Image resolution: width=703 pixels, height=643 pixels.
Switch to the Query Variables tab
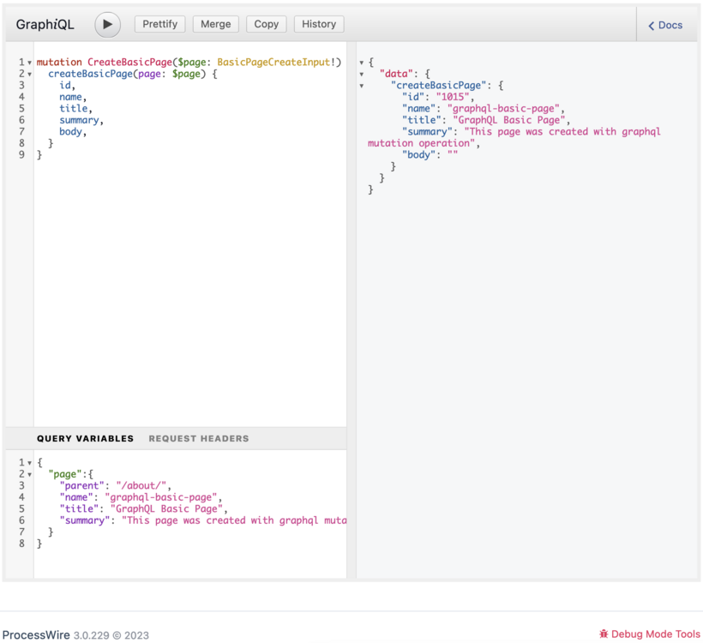[x=85, y=438]
